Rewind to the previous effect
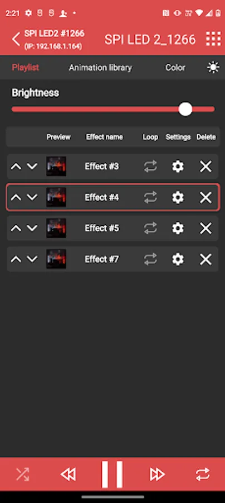Image resolution: width=225 pixels, height=503 pixels. coord(68,474)
